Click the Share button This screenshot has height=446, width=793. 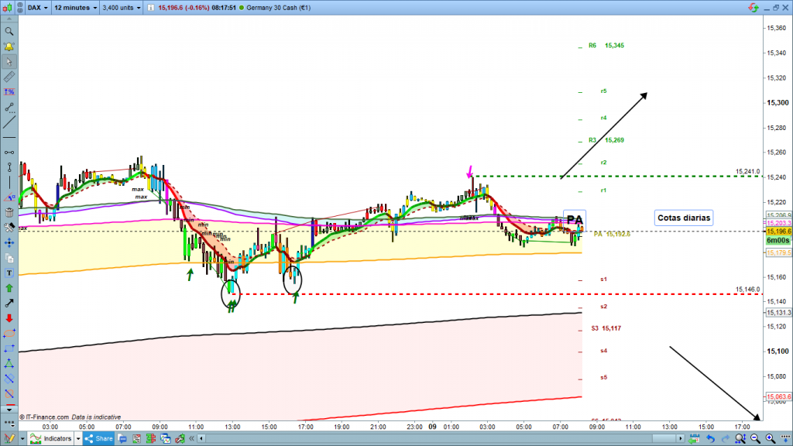99,439
